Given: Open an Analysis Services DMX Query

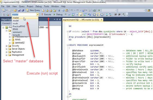Looking at the screenshot, I should pos(51,10).
